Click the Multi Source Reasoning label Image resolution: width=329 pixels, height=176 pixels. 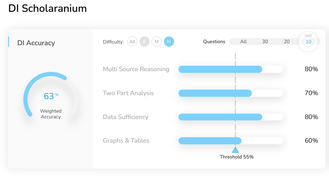click(136, 69)
